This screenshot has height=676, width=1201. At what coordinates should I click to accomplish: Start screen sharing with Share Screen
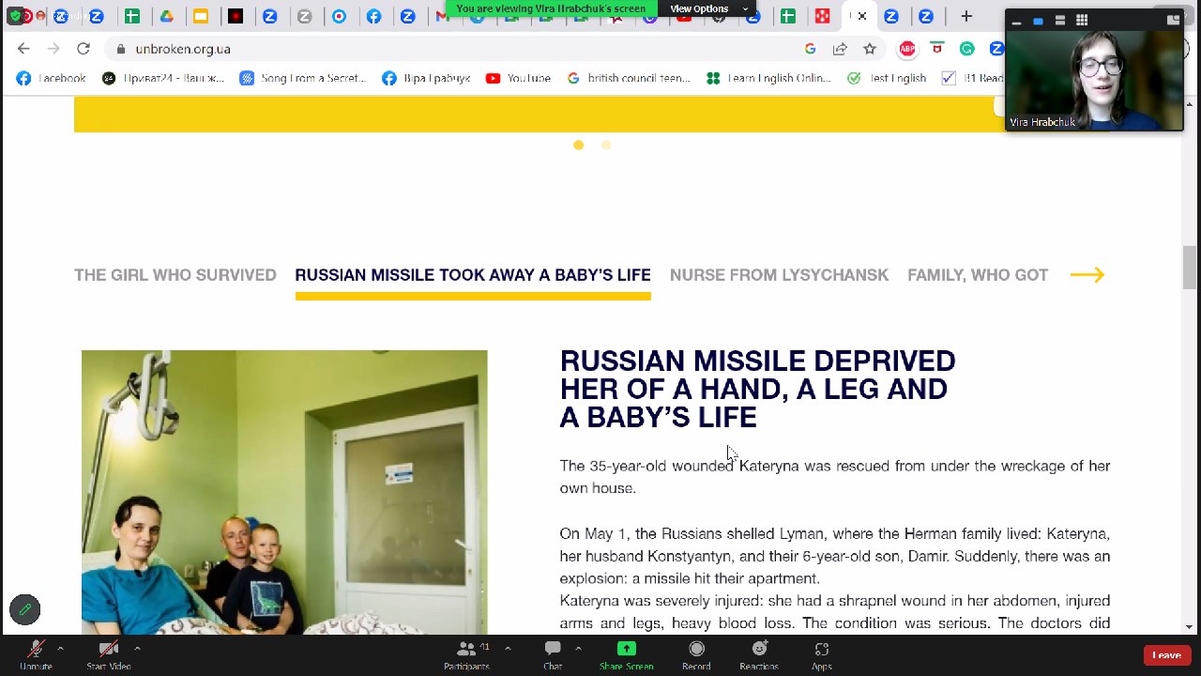[626, 654]
